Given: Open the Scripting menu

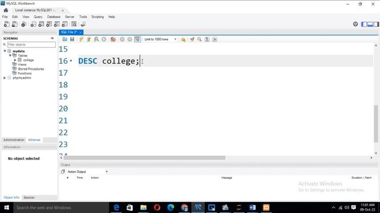Looking at the screenshot, I should point(97,17).
